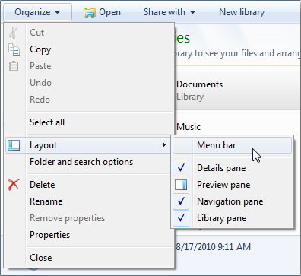The image size is (301, 276).
Task: Click the grayed-out Redo entry
Action: coord(90,100)
